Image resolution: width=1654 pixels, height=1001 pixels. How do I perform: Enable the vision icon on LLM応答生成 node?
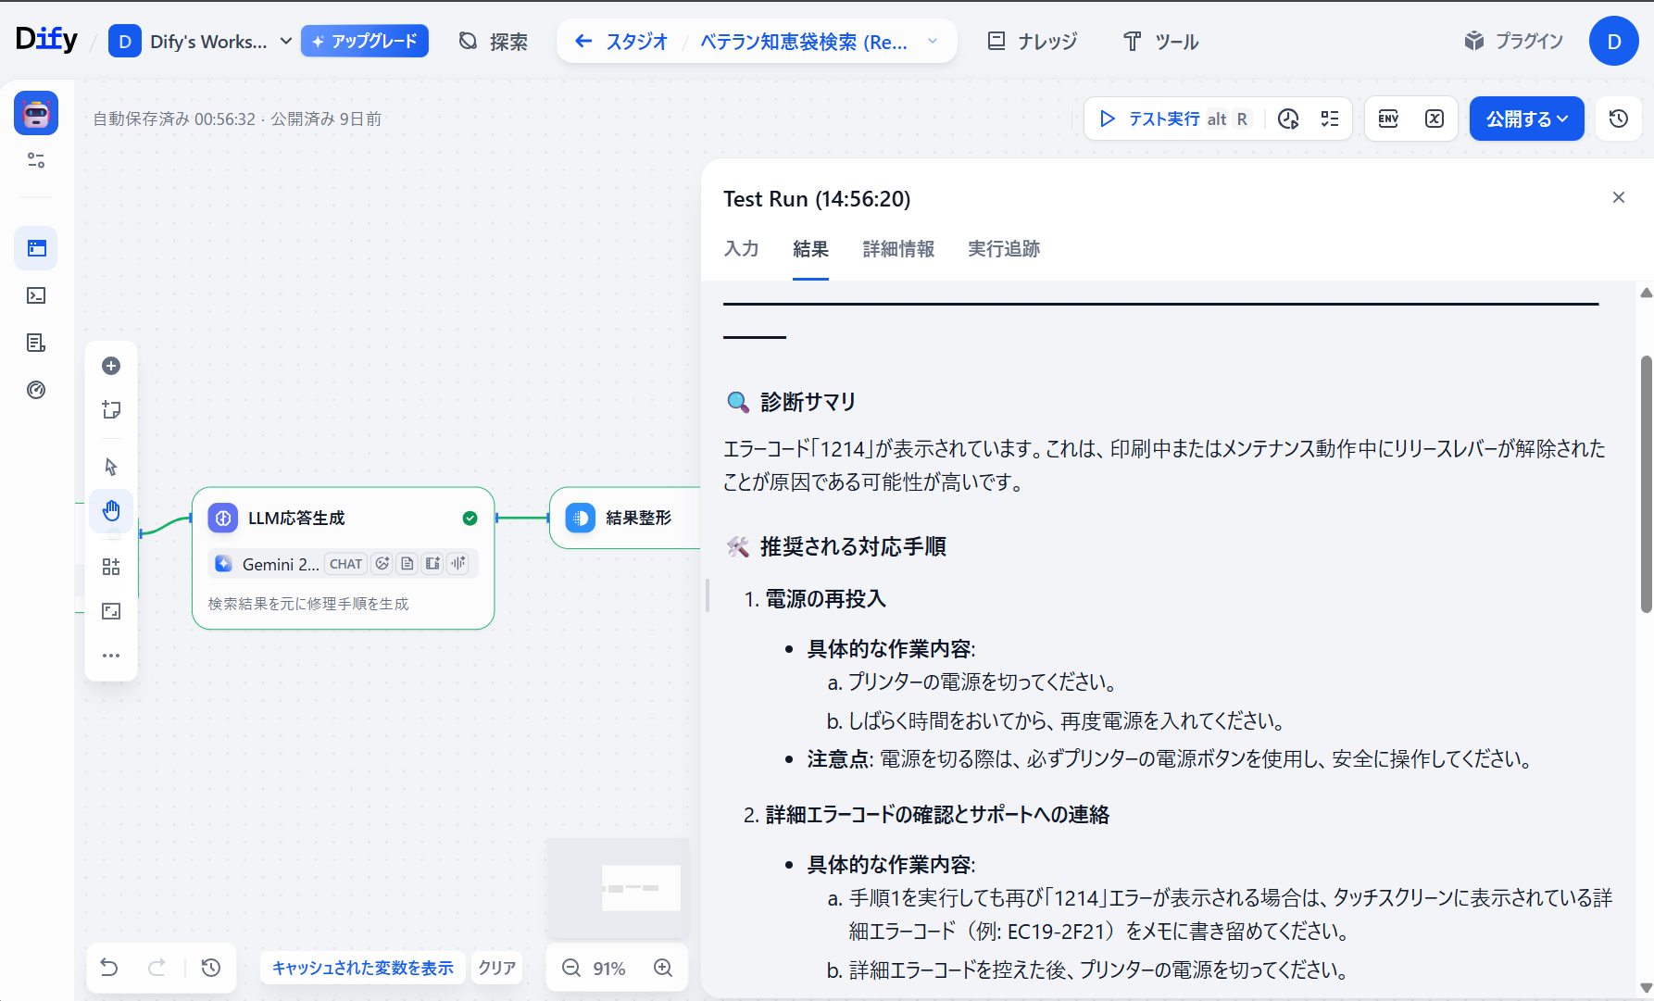[x=382, y=563]
